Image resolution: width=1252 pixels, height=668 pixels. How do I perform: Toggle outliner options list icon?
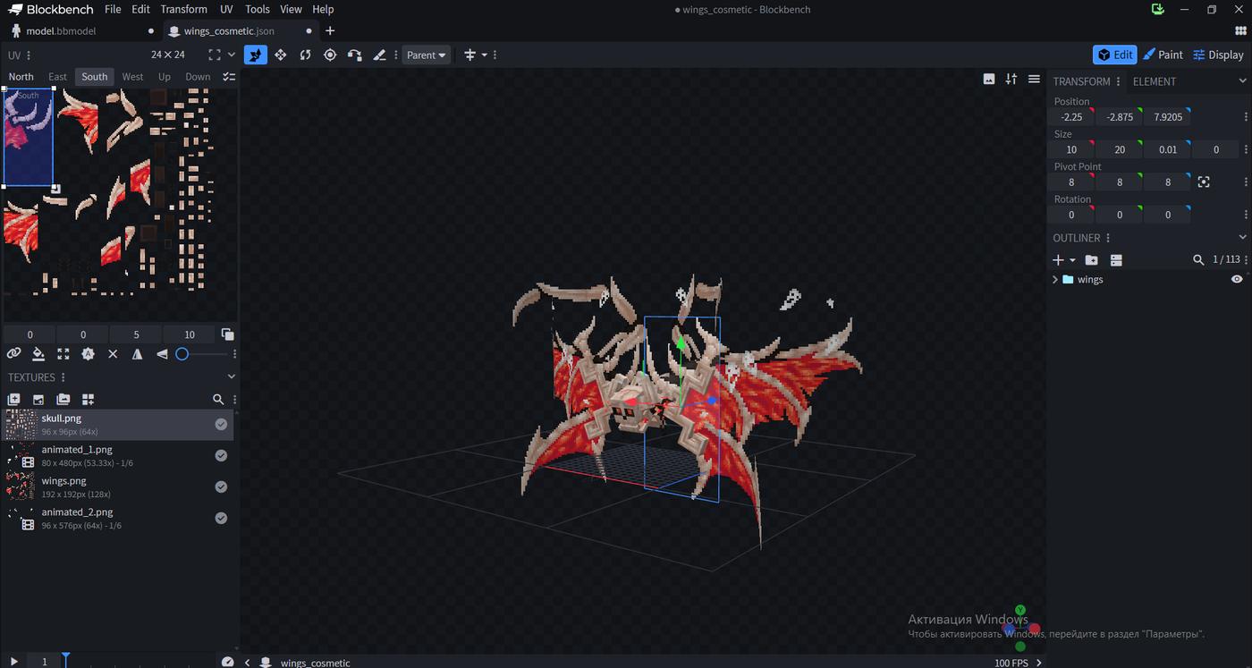[x=1116, y=260]
